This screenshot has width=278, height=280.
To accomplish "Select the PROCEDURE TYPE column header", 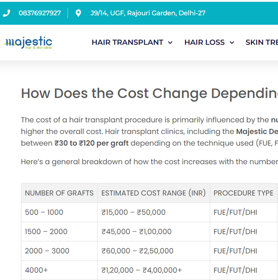I will tap(243, 193).
